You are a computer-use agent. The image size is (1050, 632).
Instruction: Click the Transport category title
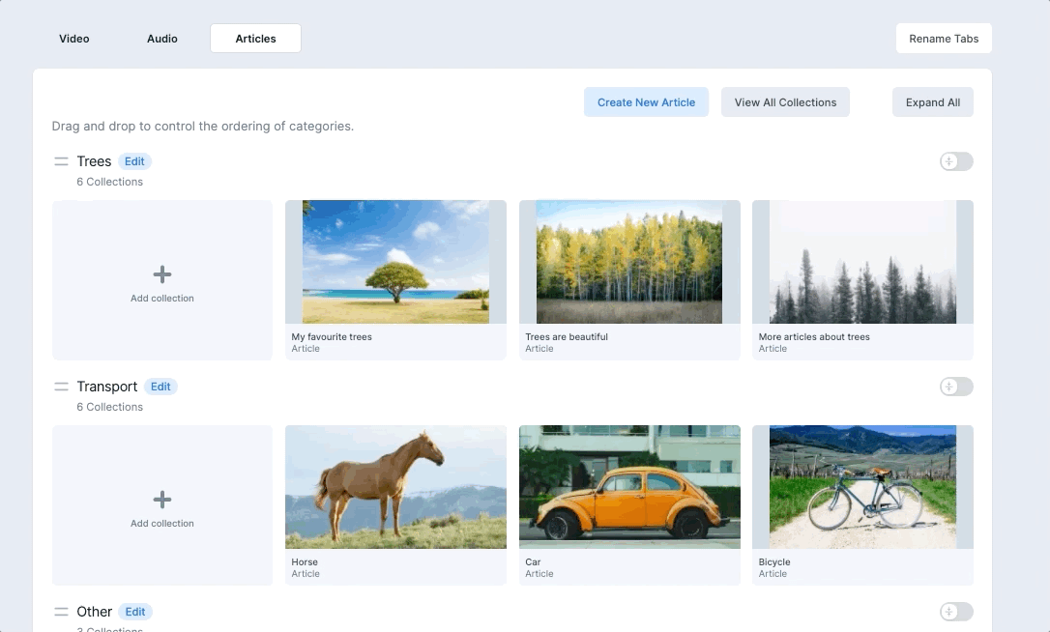coord(107,387)
